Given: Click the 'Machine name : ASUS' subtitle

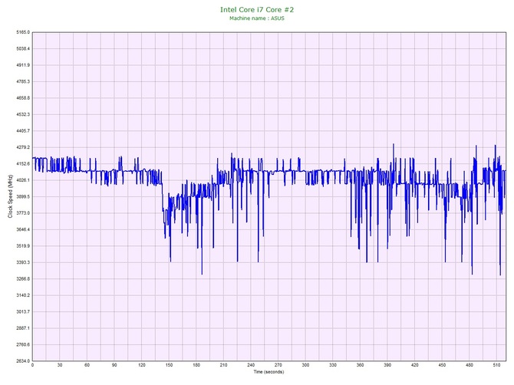Looking at the screenshot, I should tap(257, 18).
